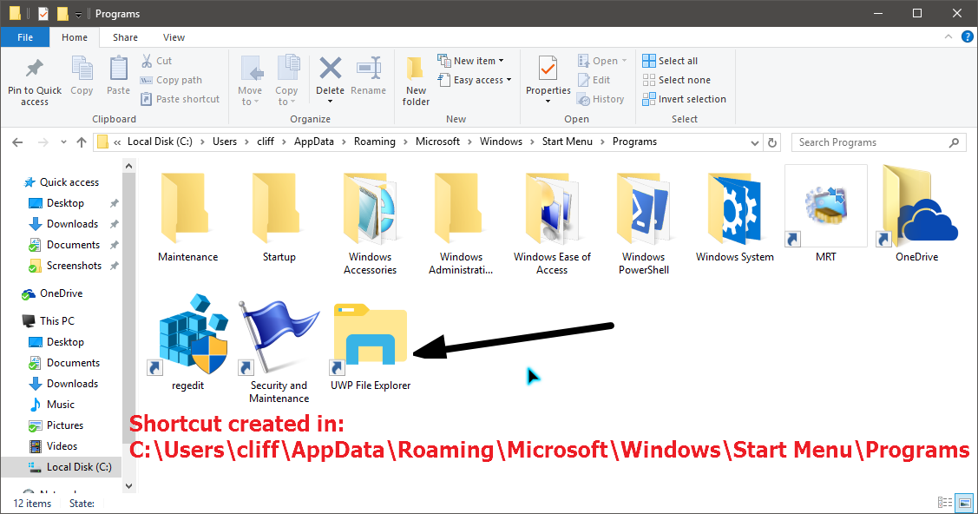Click Invert selection in ribbon
The image size is (978, 514).
coord(684,99)
